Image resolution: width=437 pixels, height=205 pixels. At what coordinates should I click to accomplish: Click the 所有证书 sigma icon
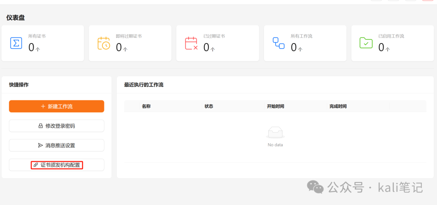click(16, 43)
